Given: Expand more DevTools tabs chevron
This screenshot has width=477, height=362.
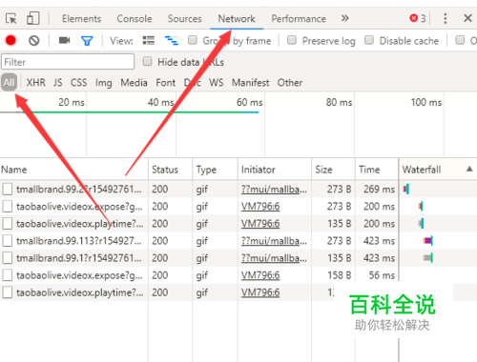Looking at the screenshot, I should (x=344, y=18).
